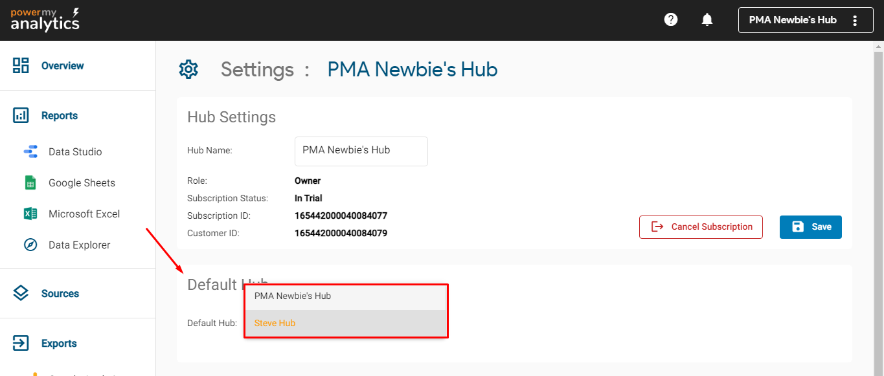Click the Sources layers icon

pos(21,293)
